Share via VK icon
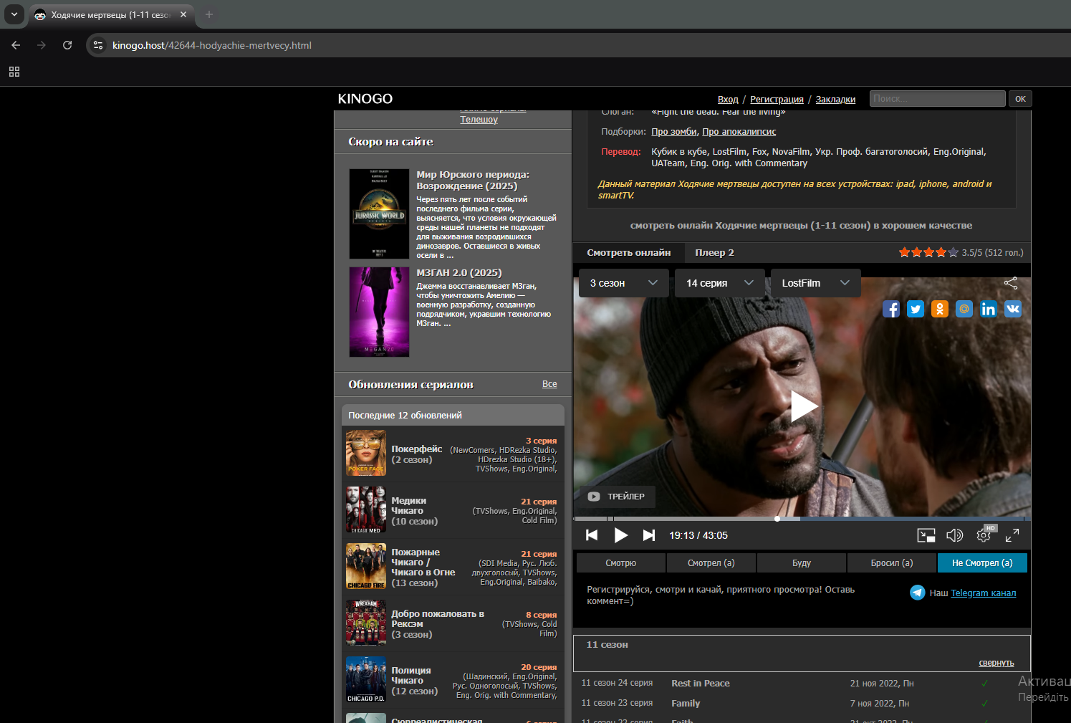Screen dimensions: 1071x723 pos(1013,309)
